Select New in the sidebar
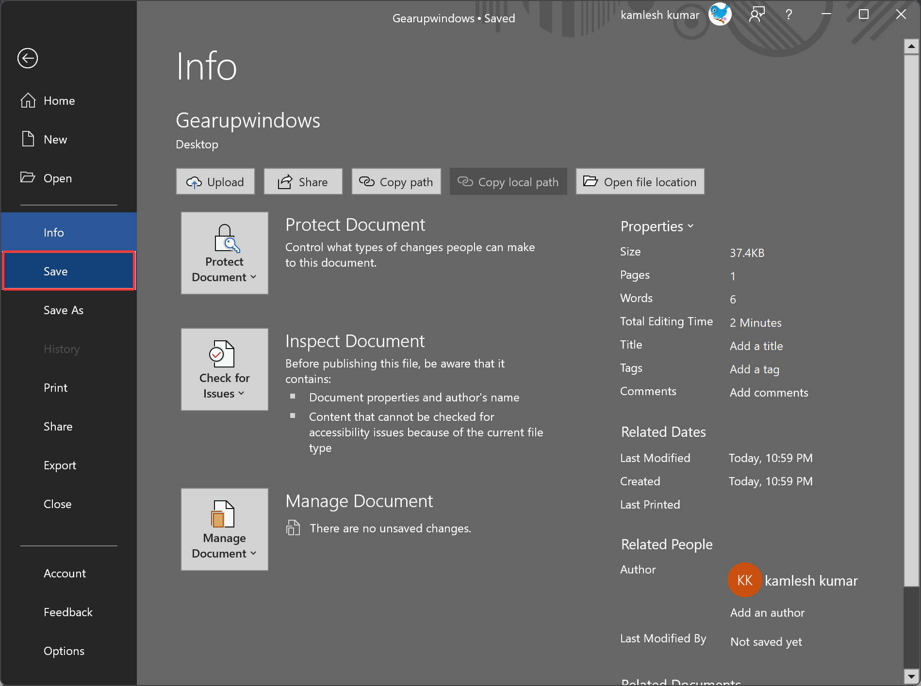921x686 pixels. [x=68, y=140]
